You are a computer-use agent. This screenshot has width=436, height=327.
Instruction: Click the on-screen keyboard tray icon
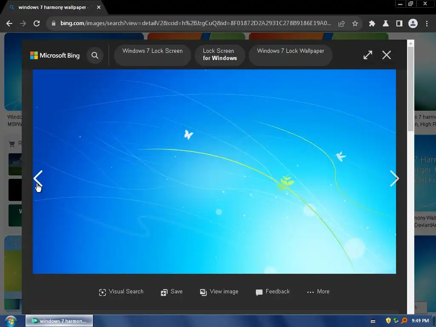coord(373,321)
